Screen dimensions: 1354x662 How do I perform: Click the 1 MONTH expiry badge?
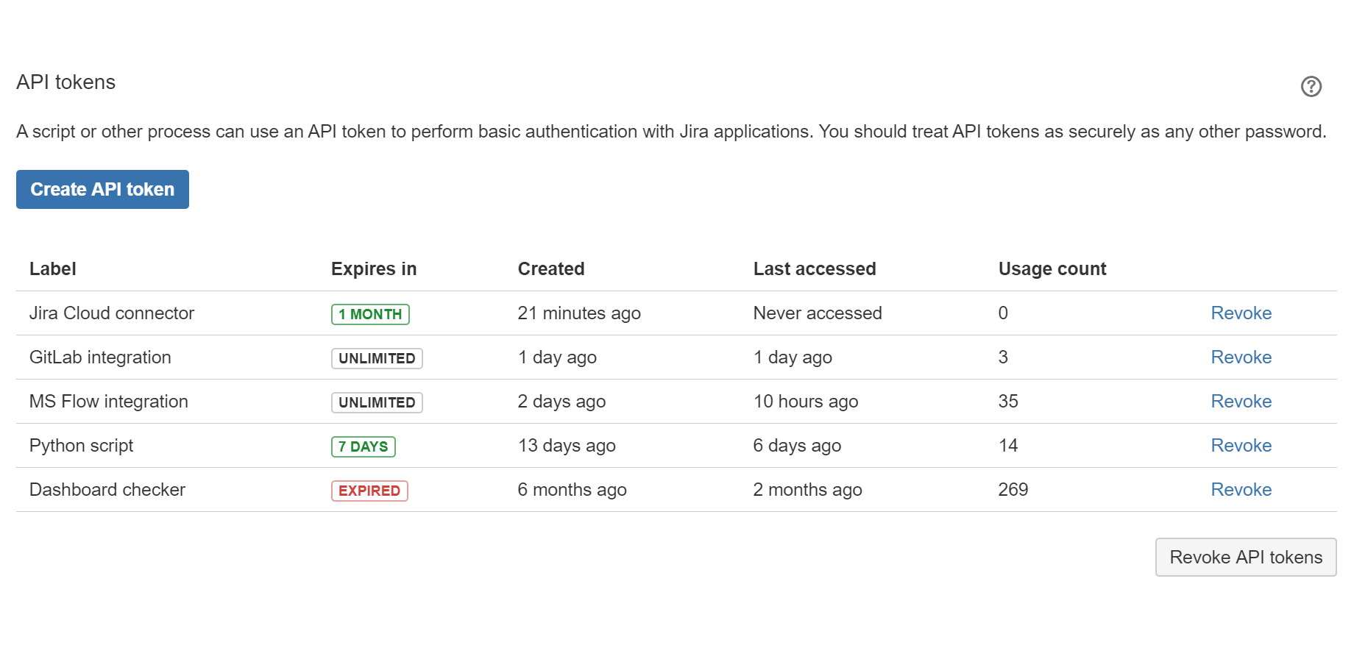[x=370, y=313]
